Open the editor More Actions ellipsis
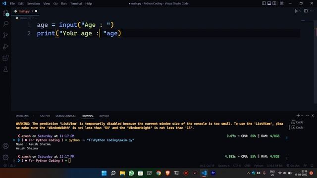This screenshot has height=178, width=317. coord(312,11)
